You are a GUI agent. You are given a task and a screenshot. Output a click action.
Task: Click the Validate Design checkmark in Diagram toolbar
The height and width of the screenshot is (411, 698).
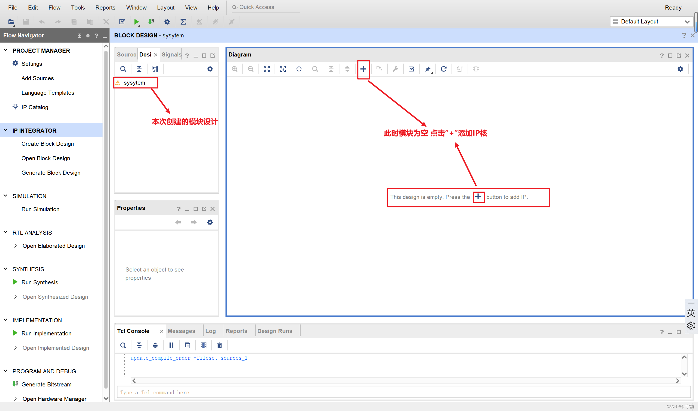pyautogui.click(x=411, y=69)
